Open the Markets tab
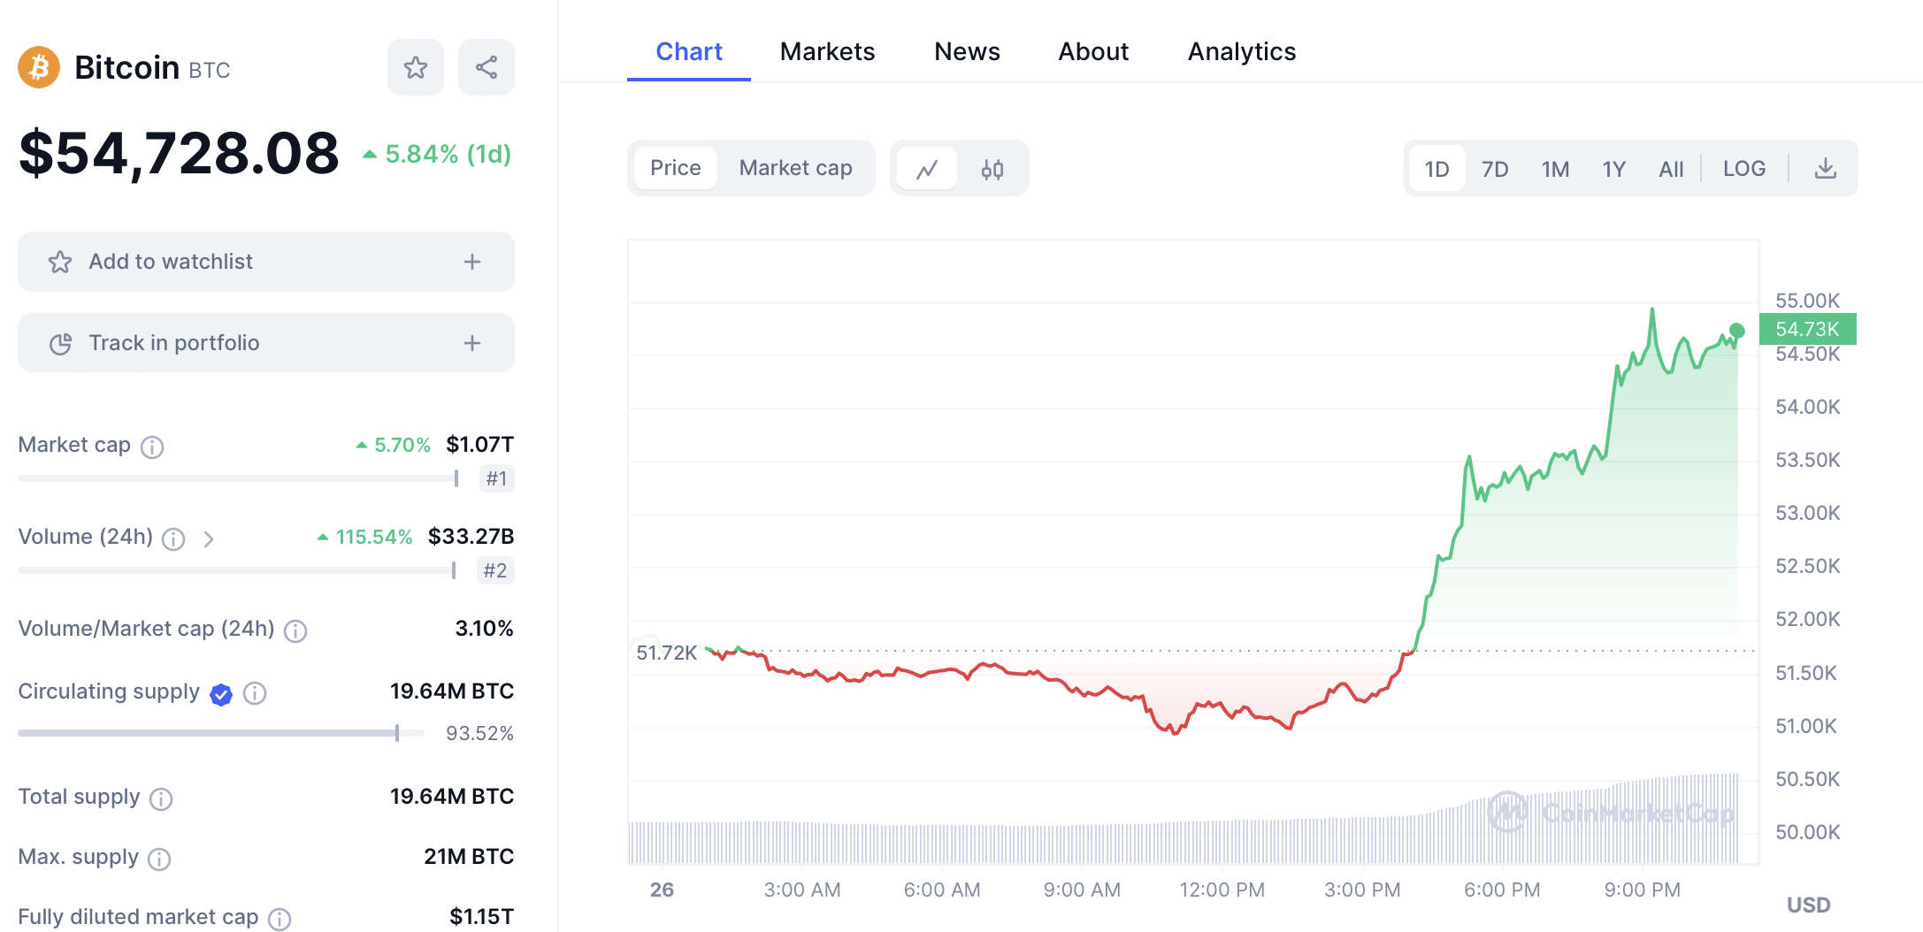This screenshot has height=932, width=1923. (x=827, y=51)
